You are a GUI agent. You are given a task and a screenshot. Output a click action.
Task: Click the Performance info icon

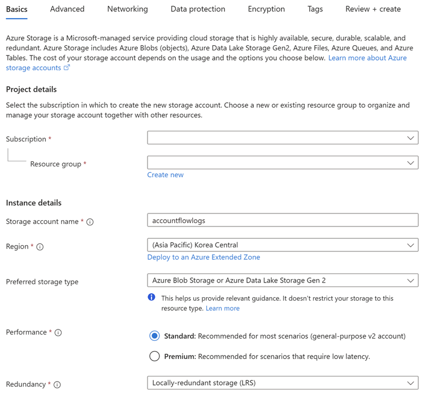tap(58, 332)
